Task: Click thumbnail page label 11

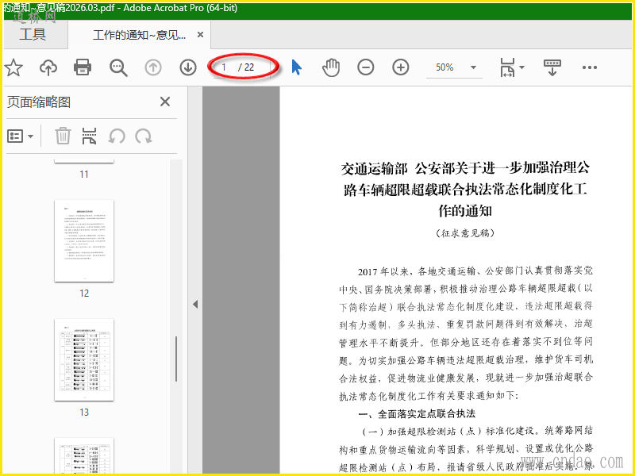Action: (84, 175)
